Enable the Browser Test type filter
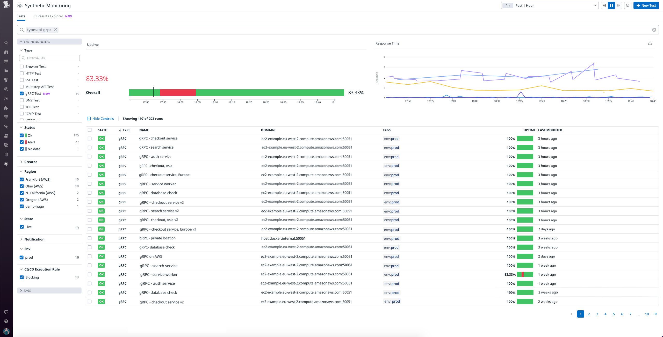663x337 pixels. coord(22,67)
